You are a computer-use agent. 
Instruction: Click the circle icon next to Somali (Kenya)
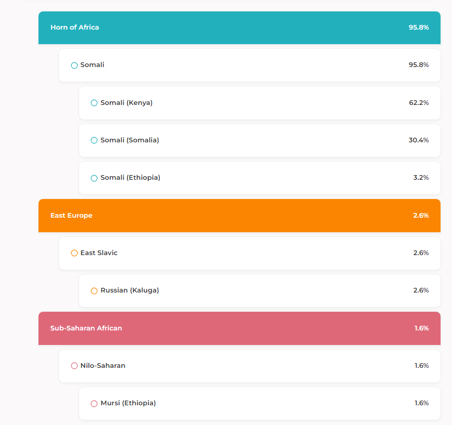tap(94, 103)
